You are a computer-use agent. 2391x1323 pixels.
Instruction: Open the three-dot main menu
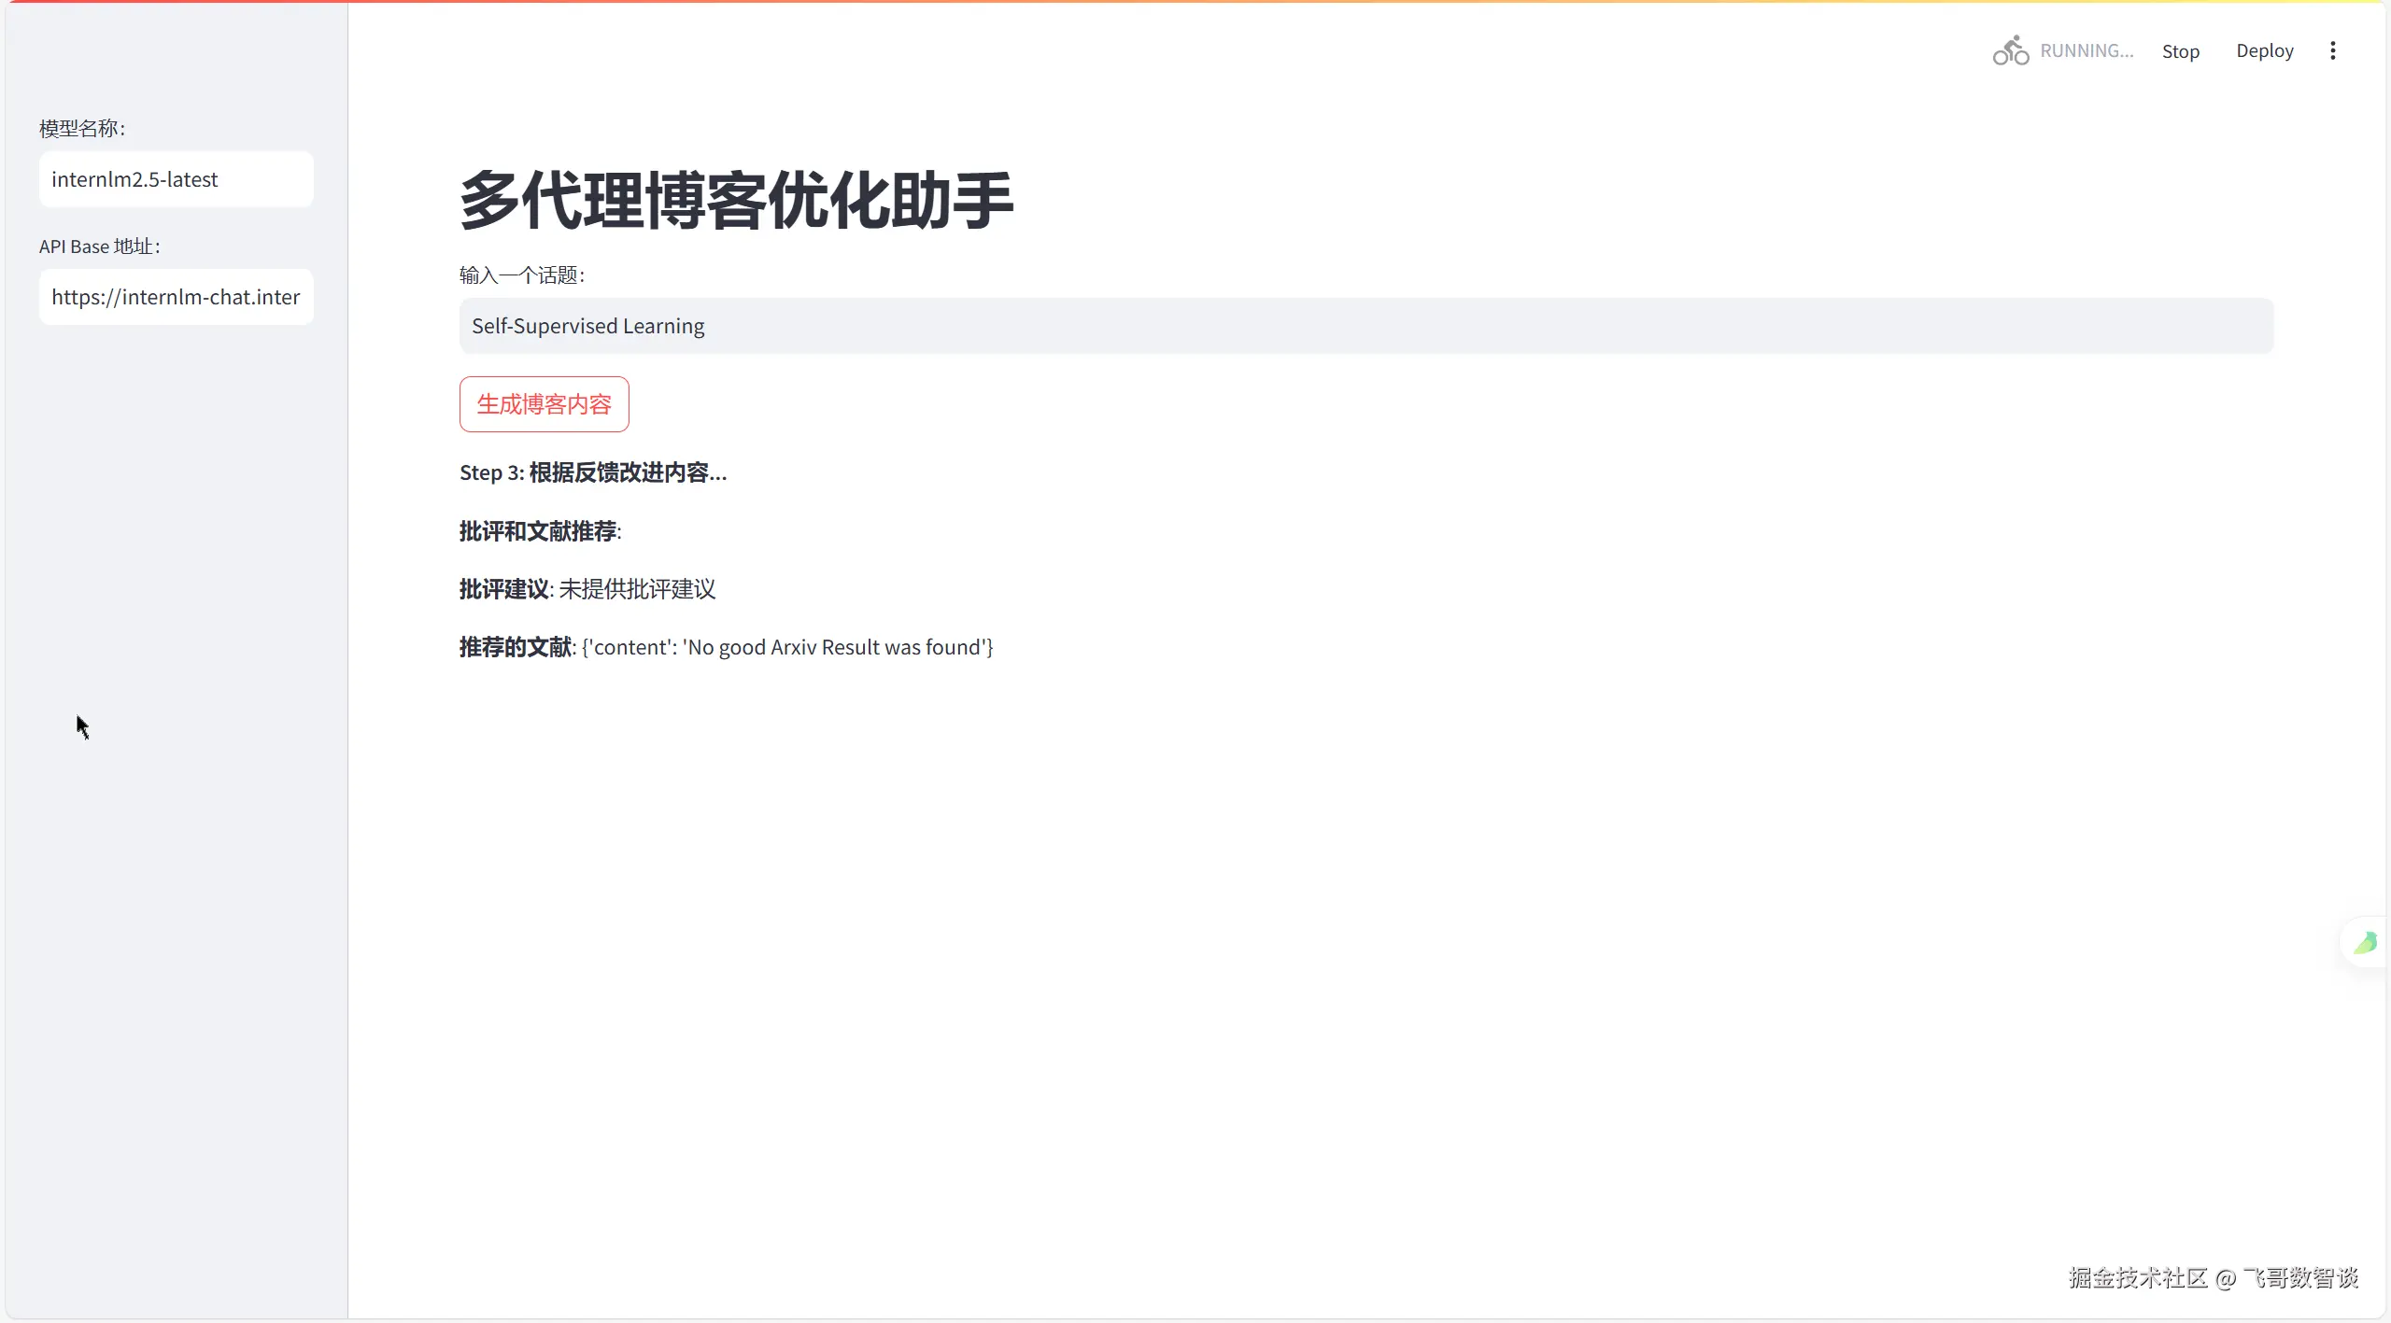pyautogui.click(x=2332, y=50)
